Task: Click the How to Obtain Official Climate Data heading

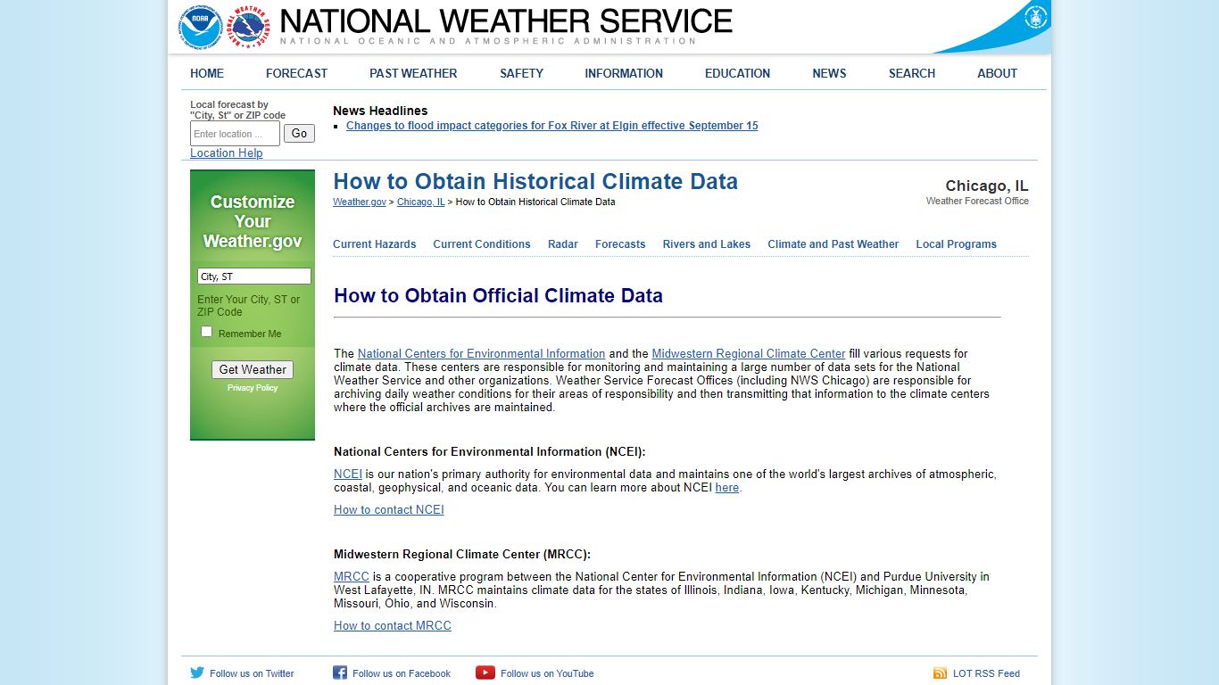Action: click(498, 295)
